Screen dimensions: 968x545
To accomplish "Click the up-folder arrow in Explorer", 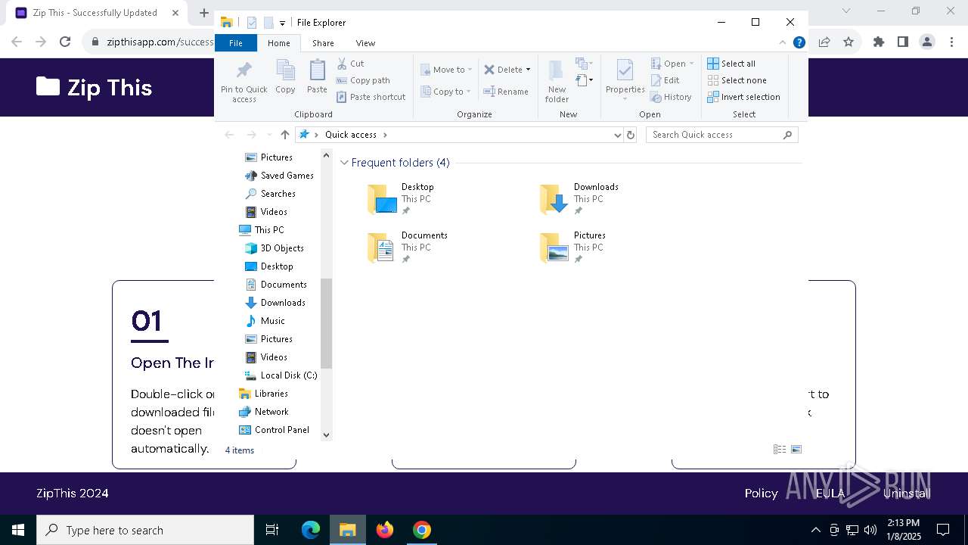I will [x=284, y=135].
